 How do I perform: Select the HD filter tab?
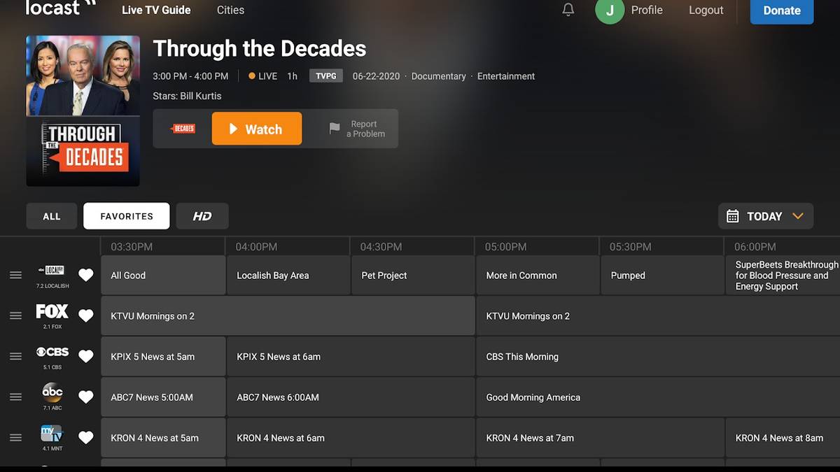click(202, 216)
